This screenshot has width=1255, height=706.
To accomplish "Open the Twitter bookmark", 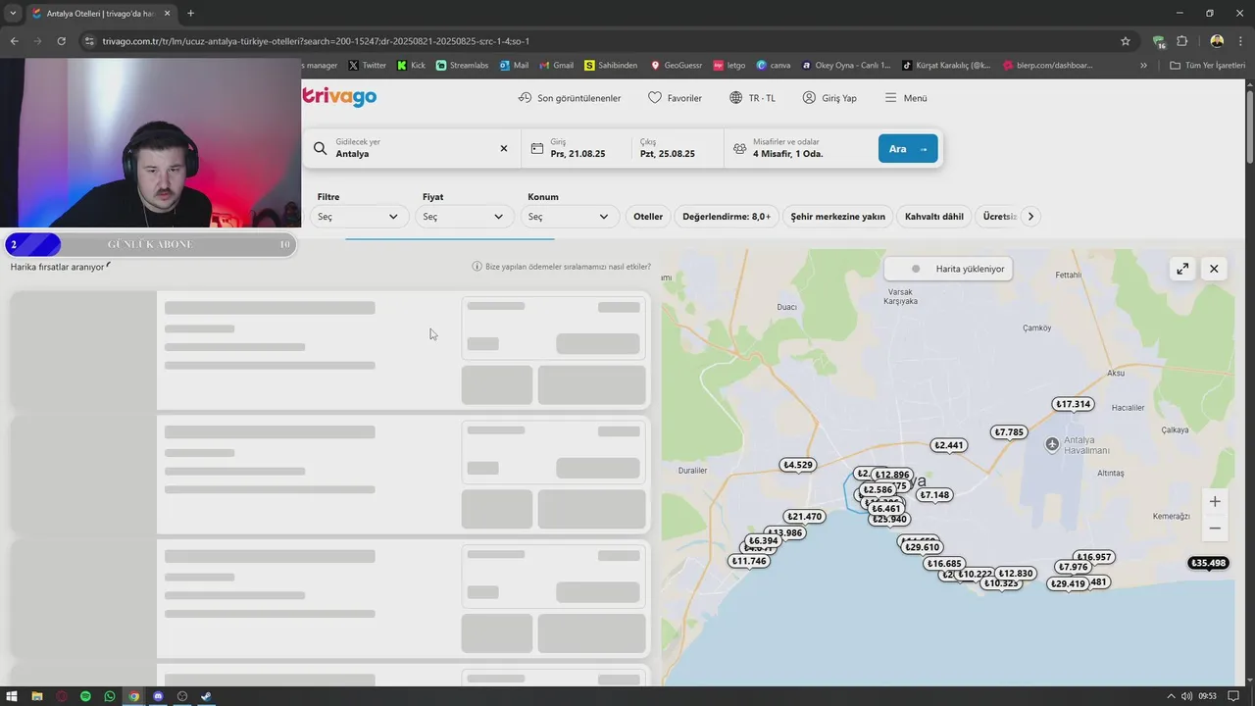I will 368,66.
